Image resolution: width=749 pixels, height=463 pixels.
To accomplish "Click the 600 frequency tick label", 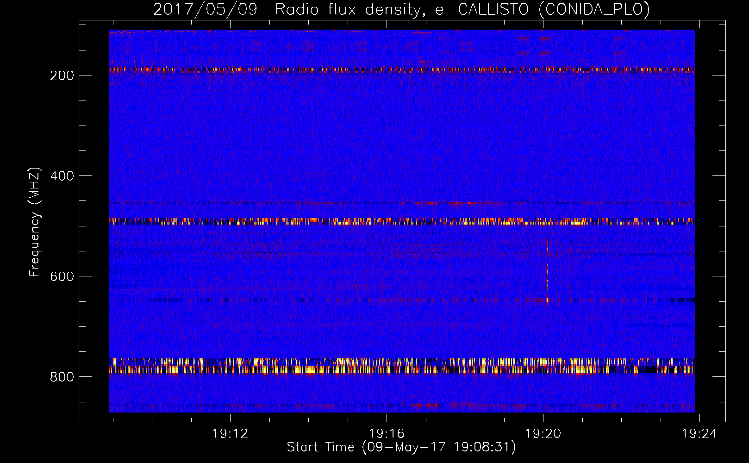I will [62, 276].
